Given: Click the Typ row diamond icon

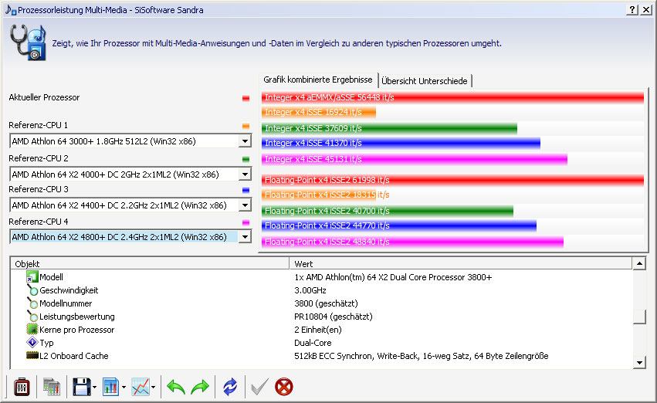Looking at the screenshot, I should (32, 342).
